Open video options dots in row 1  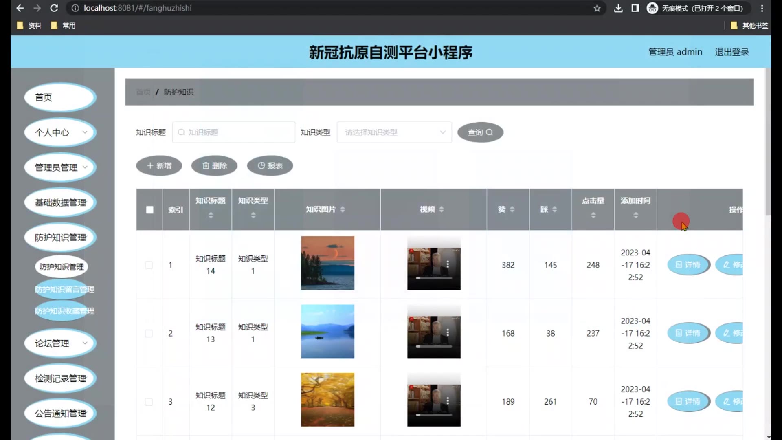[448, 264]
